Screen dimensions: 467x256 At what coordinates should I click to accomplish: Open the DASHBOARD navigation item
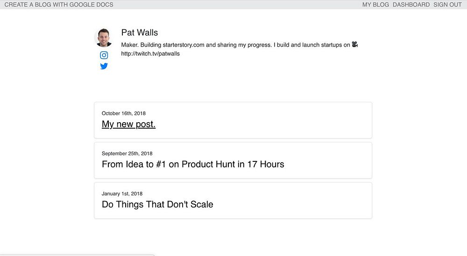point(411,5)
